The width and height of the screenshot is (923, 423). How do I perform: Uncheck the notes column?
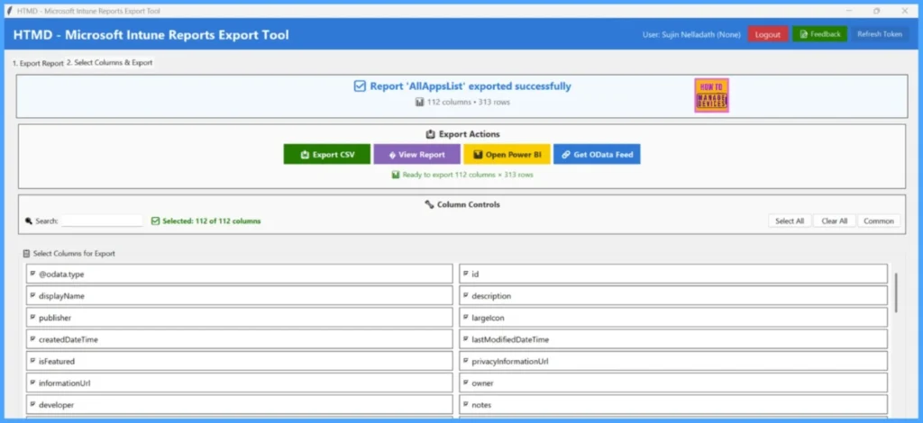point(466,403)
